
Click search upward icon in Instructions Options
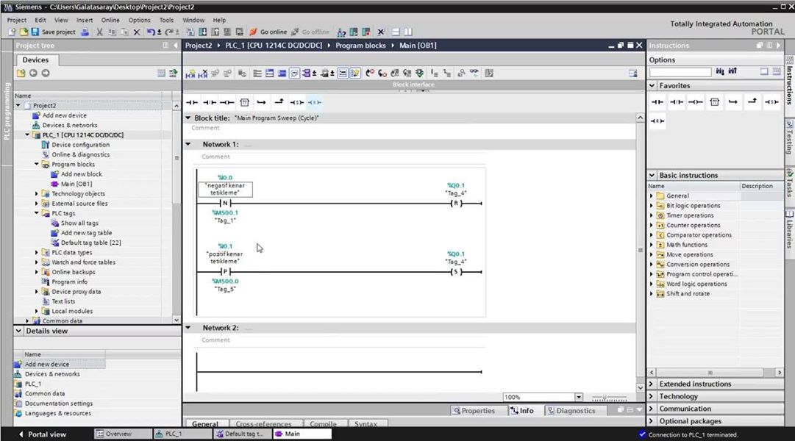click(732, 71)
